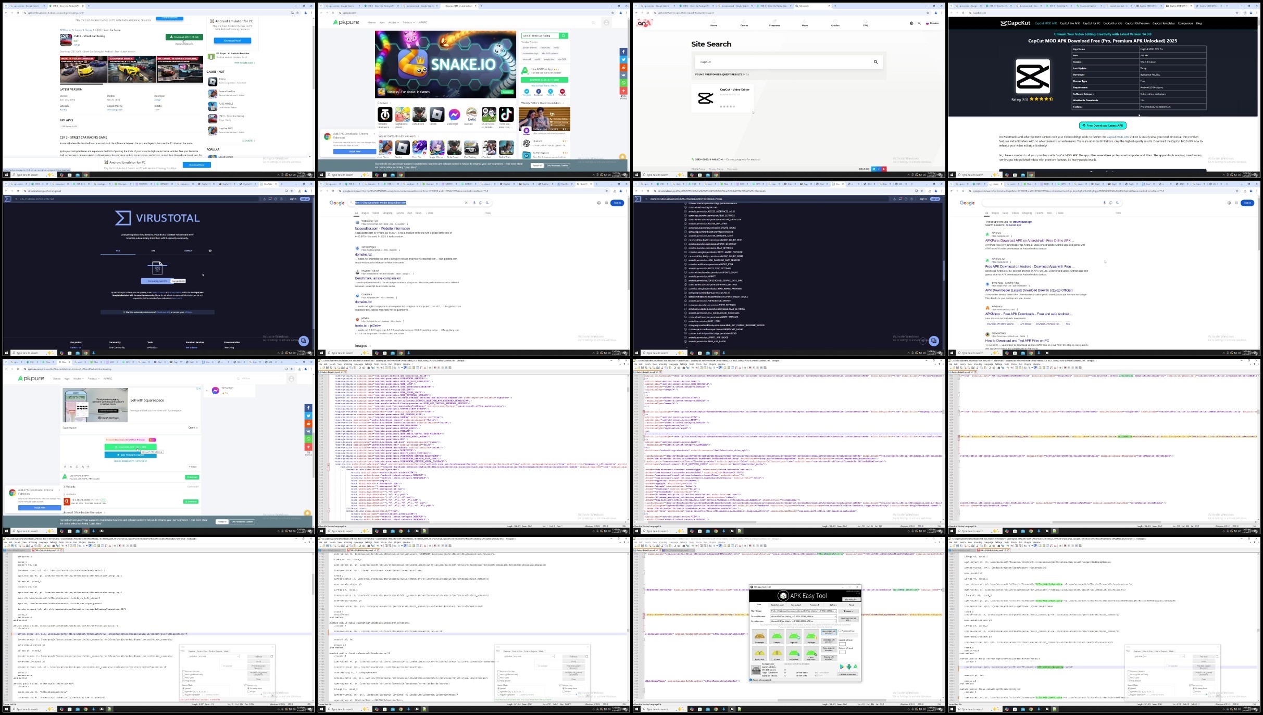Tick Backward direction in the Find dialog beside green highlighted code
Viewport: 1263px width, 715px height.
click(x=1129, y=671)
